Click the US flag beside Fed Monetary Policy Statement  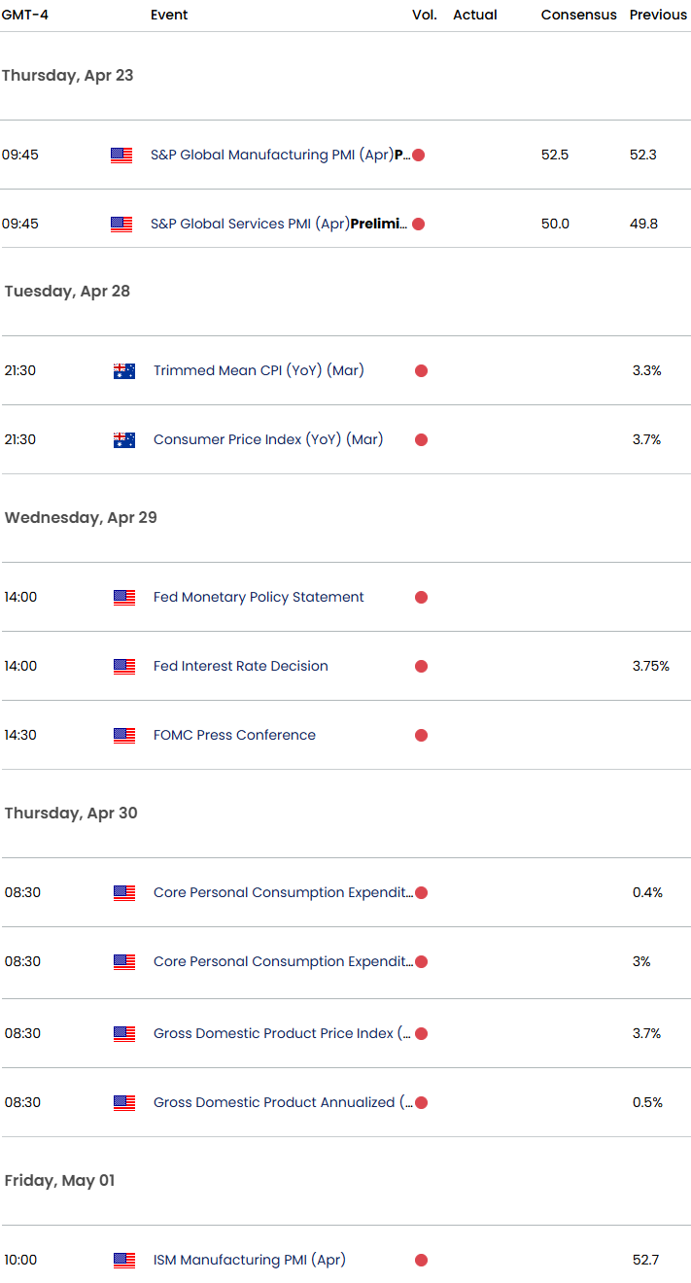(123, 597)
